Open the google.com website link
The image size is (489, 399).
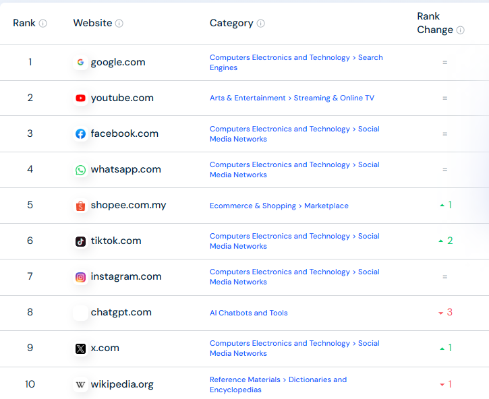118,62
